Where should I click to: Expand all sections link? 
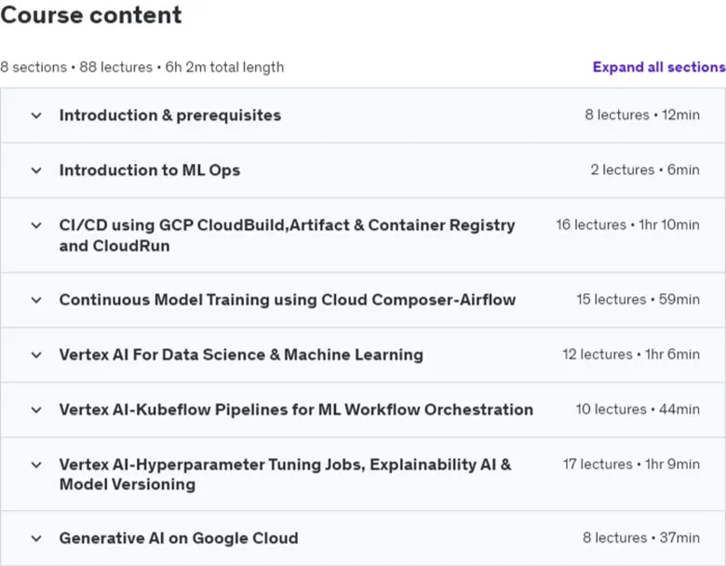659,67
